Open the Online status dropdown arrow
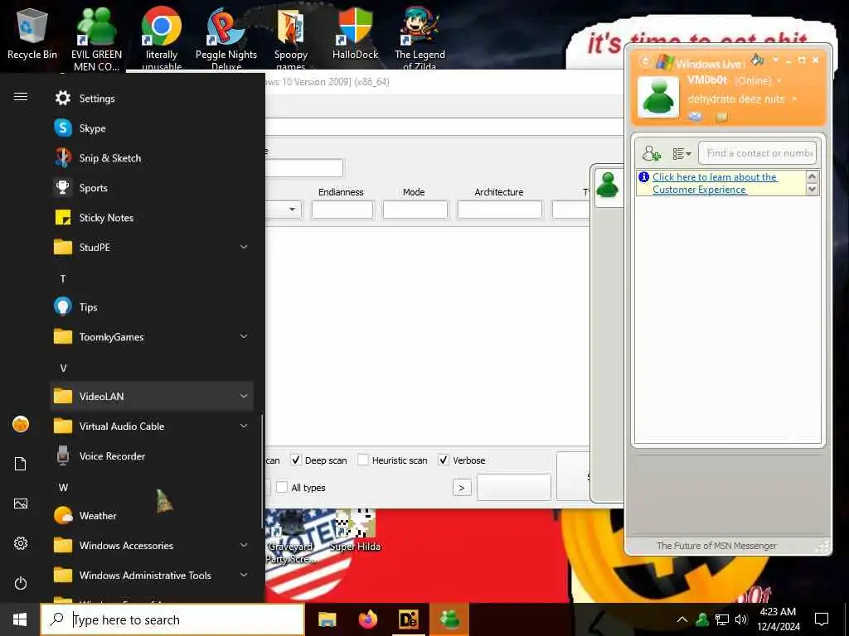Screen dimensions: 849x636 [x=779, y=81]
